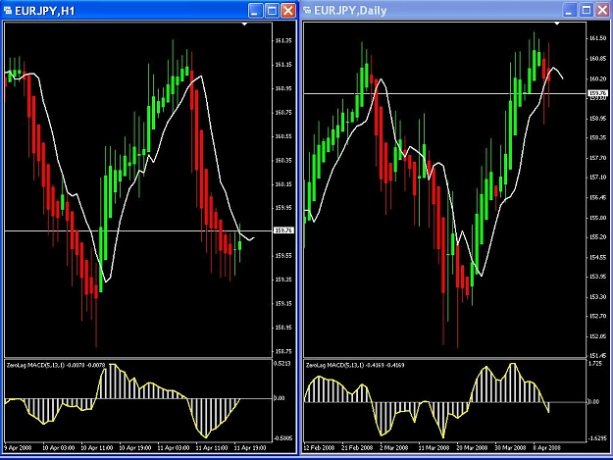Click the 157.70 price level on Daily scale
Viewport: 613px width, 460px height.
click(x=597, y=158)
